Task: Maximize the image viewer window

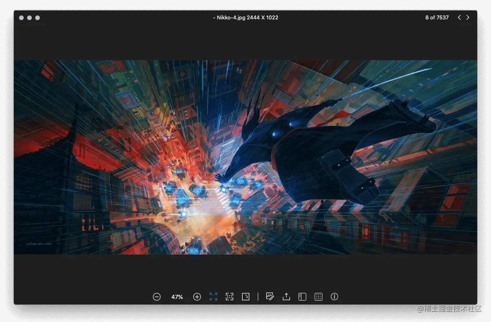Action: coord(38,18)
